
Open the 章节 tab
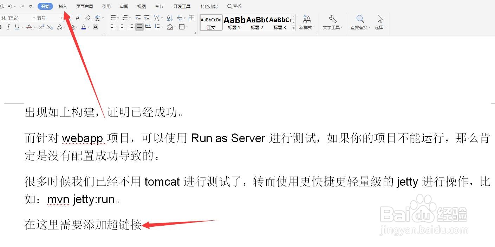159,6
